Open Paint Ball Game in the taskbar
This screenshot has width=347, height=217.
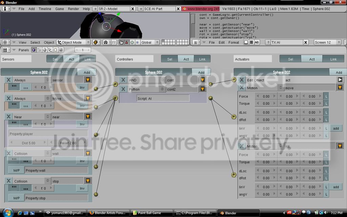[x=151, y=213]
